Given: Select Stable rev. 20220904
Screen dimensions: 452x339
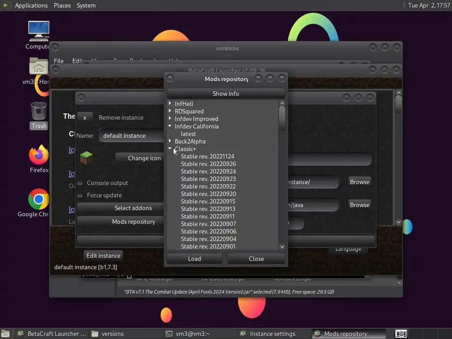Looking at the screenshot, I should point(208,239).
